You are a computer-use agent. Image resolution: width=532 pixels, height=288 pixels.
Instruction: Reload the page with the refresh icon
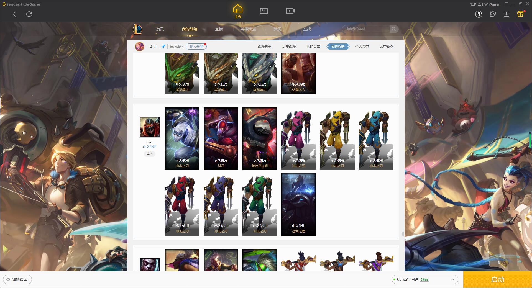tap(29, 14)
